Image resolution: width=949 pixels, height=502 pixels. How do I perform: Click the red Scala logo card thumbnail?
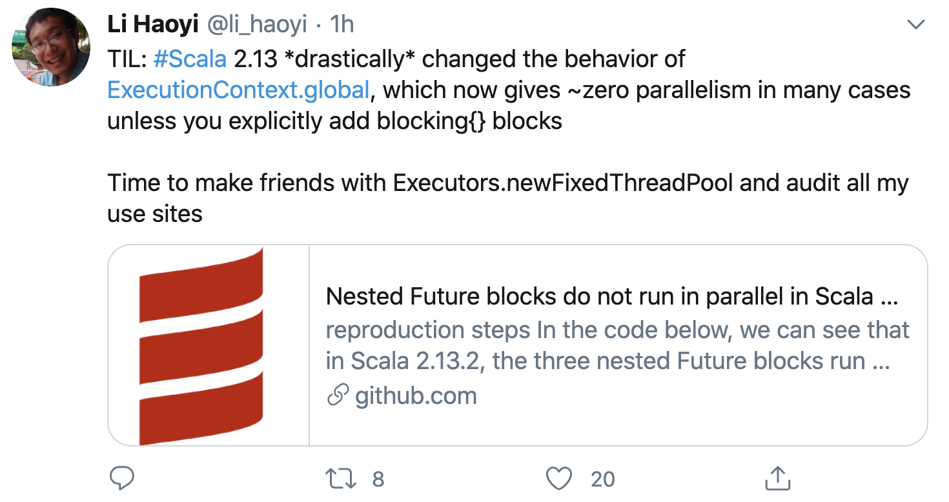click(209, 345)
